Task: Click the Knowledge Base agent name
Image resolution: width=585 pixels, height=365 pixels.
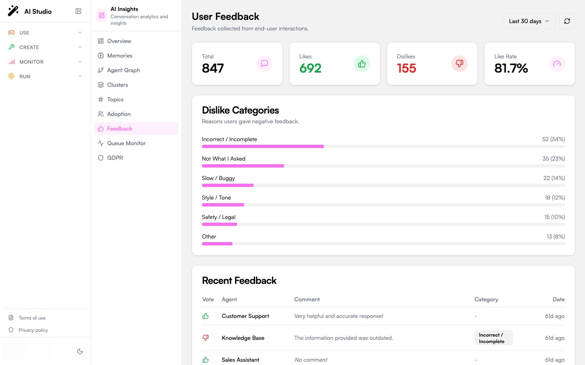Action: point(243,338)
